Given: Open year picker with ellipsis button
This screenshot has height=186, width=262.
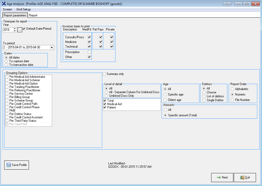Looking at the screenshot, I should click(20, 30).
